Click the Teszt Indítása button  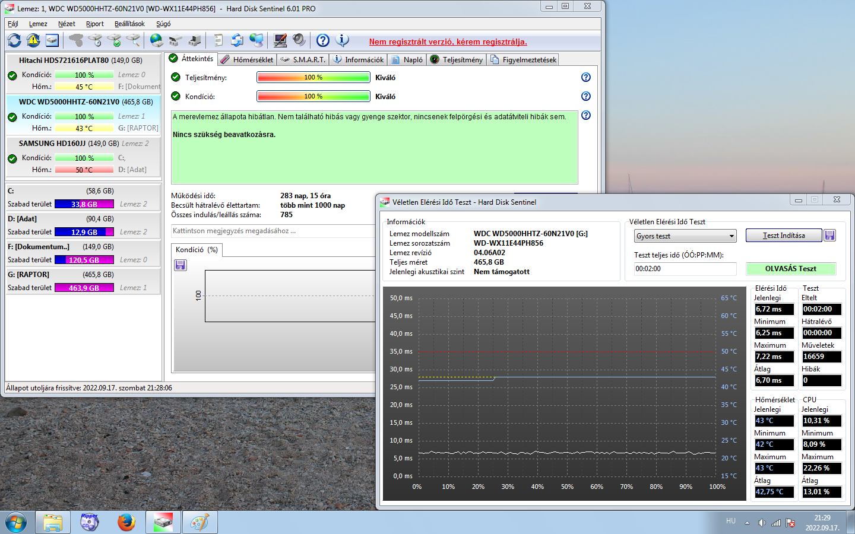click(784, 236)
